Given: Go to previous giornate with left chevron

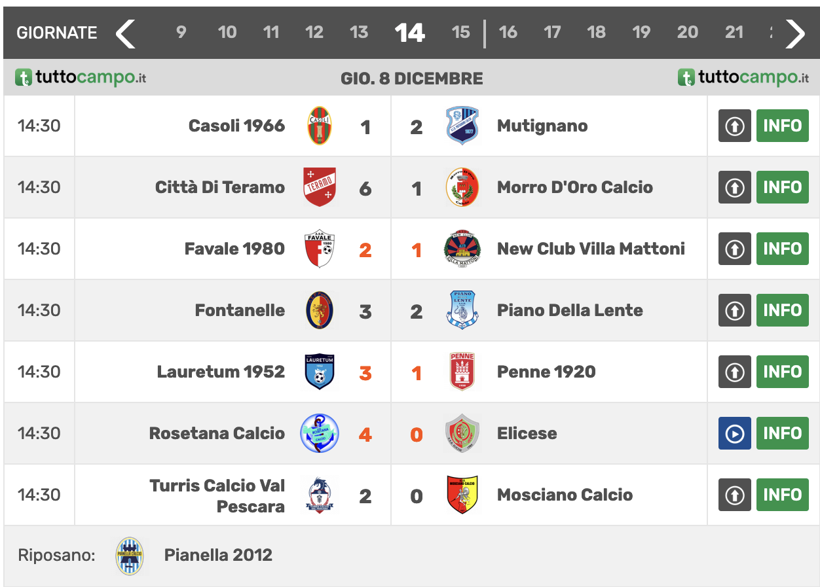Looking at the screenshot, I should pyautogui.click(x=125, y=33).
